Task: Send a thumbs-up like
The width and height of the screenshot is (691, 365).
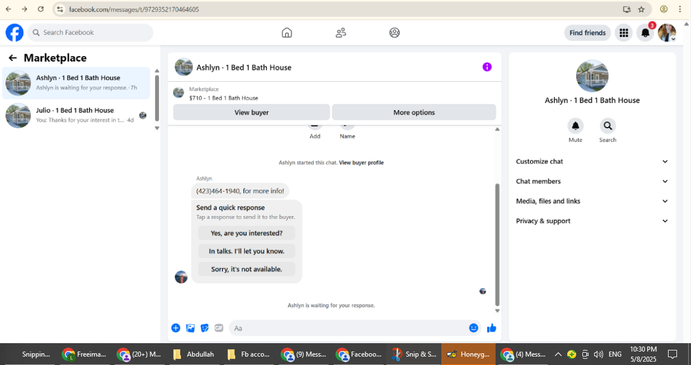Action: pos(492,328)
